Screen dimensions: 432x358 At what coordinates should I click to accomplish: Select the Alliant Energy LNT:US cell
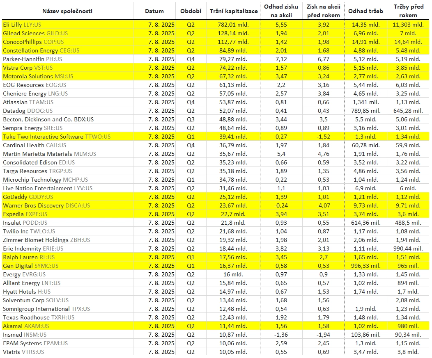click(67, 283)
